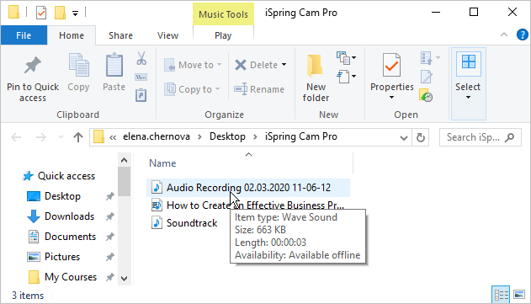Open the File tab
Viewport: 531px width, 304px height.
[24, 35]
